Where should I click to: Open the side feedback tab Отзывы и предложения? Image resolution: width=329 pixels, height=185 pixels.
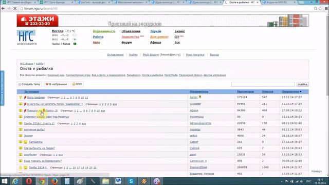tap(2, 88)
